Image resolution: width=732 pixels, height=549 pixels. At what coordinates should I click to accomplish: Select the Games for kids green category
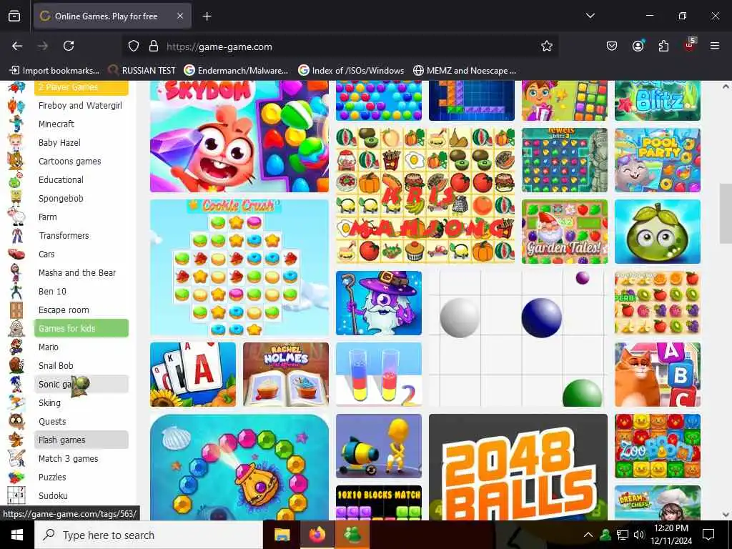(x=81, y=328)
